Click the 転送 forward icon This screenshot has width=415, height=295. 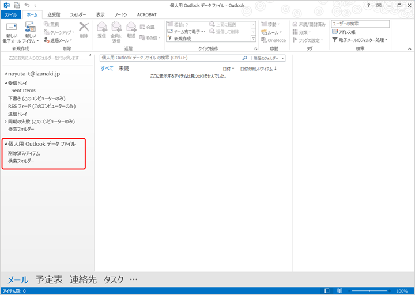click(x=131, y=27)
